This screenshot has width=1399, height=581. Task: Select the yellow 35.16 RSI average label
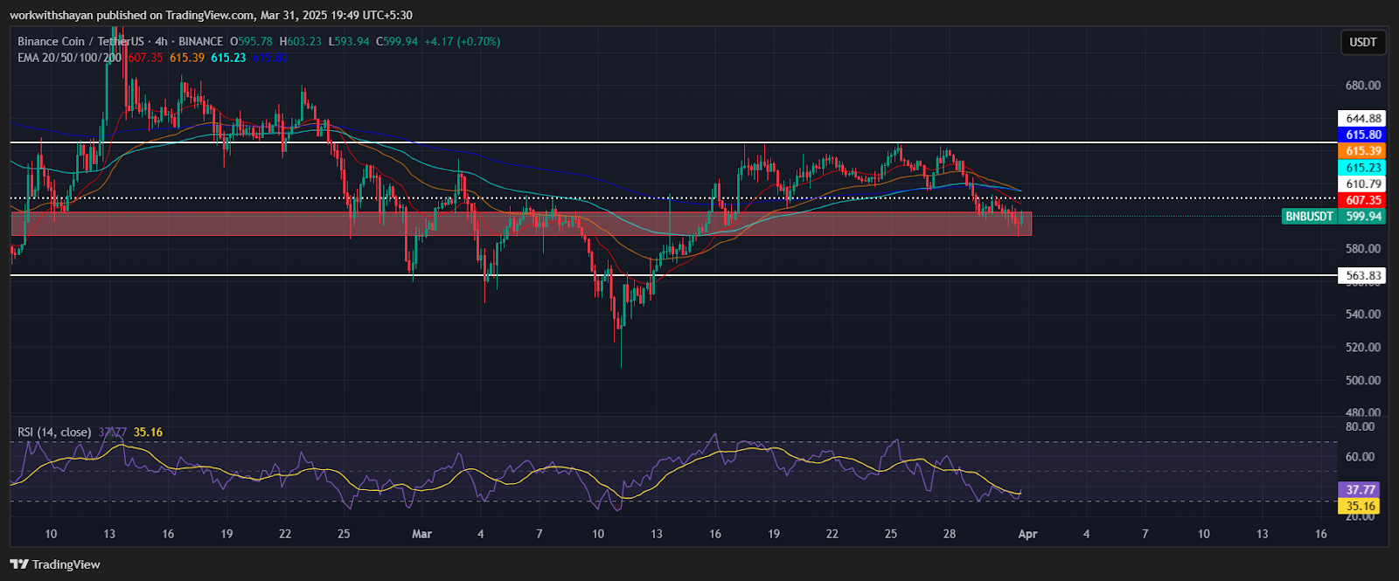[x=1361, y=506]
